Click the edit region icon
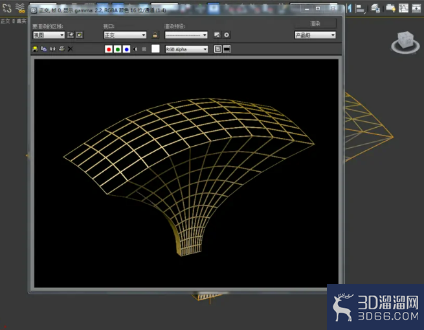Viewport: 424px width, 330px height. (71, 35)
